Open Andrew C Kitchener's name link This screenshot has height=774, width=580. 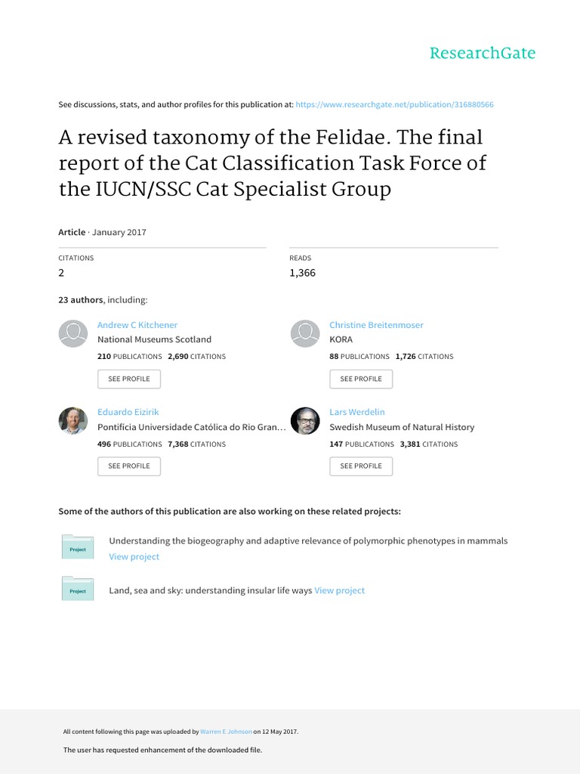(x=137, y=325)
